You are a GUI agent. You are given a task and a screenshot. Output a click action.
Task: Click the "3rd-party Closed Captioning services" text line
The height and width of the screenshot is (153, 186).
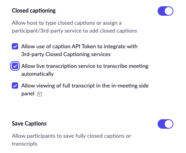point(66,54)
